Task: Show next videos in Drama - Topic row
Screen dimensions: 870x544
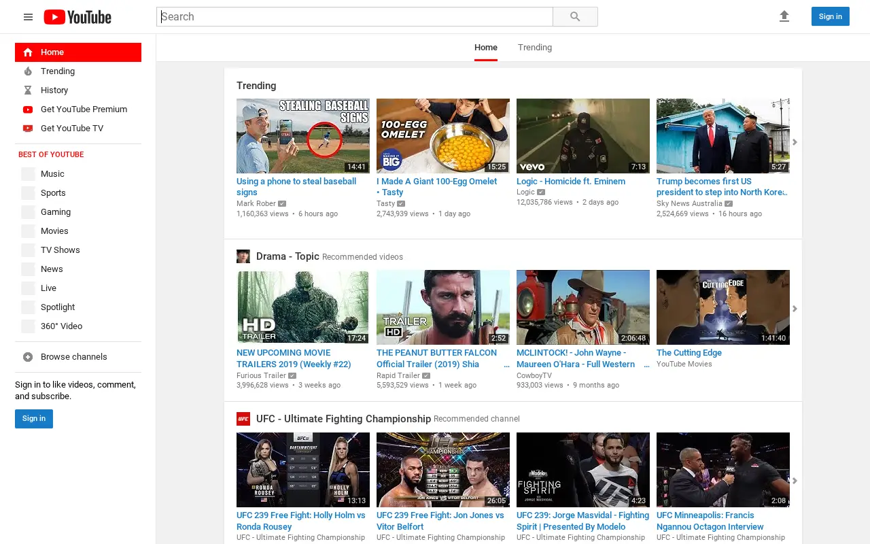Action: pyautogui.click(x=795, y=309)
